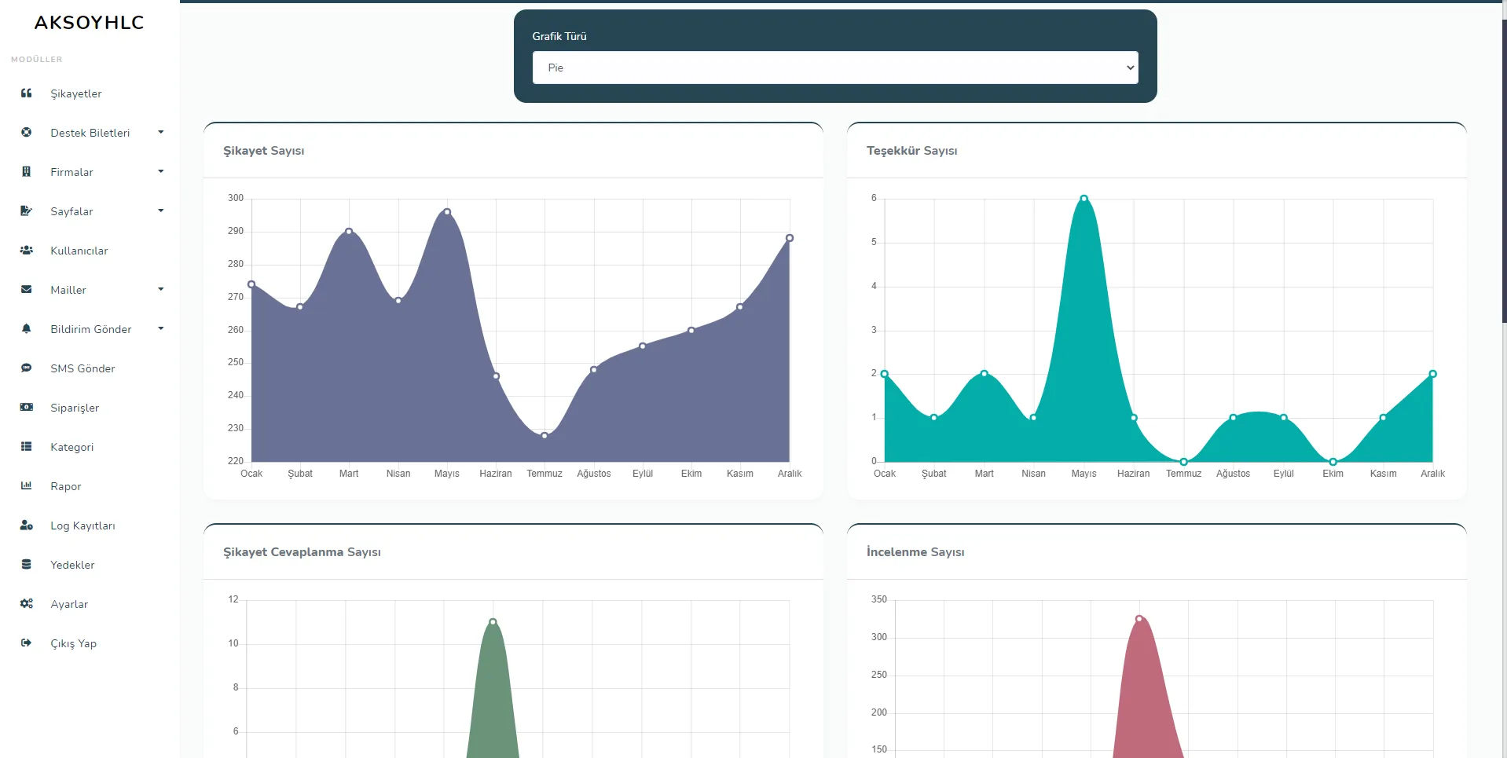Click the Kullanıcılar people icon
The width and height of the screenshot is (1507, 758).
coord(27,251)
